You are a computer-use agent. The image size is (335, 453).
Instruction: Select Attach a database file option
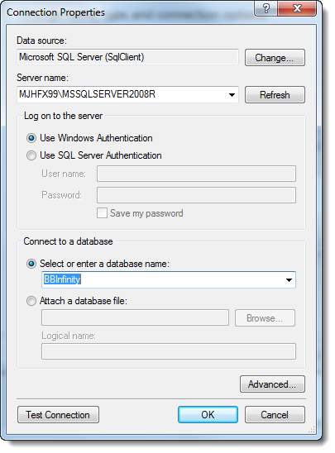[31, 301]
